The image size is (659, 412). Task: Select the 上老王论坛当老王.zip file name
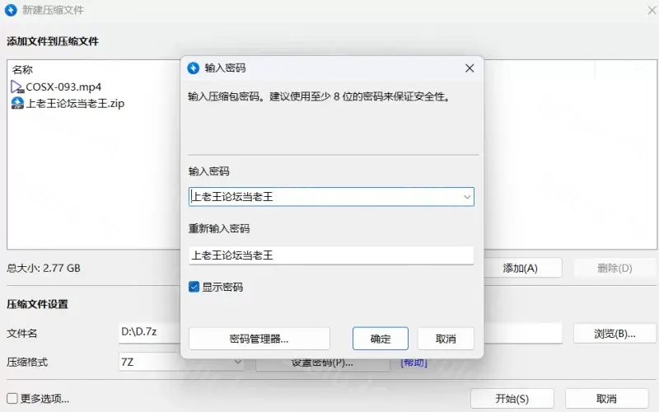click(x=75, y=104)
